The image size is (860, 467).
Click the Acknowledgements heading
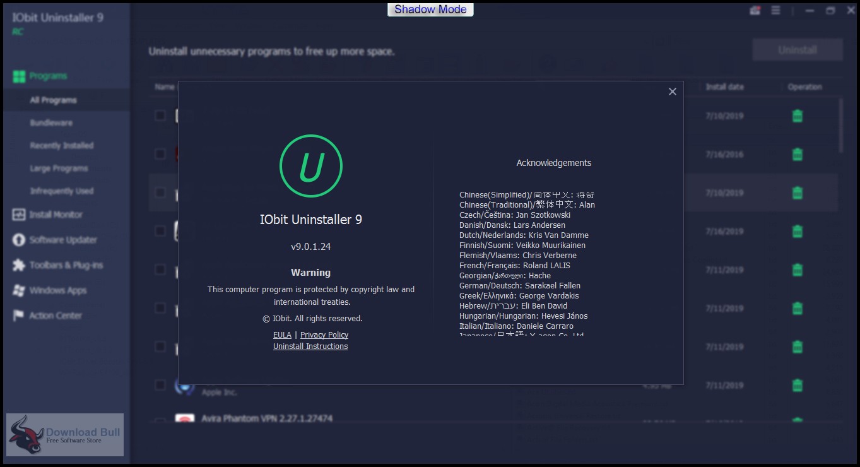[x=554, y=163]
